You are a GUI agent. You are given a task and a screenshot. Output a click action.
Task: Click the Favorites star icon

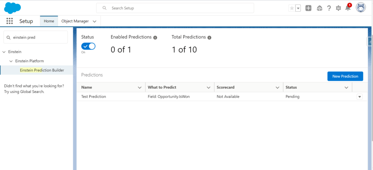click(x=292, y=8)
